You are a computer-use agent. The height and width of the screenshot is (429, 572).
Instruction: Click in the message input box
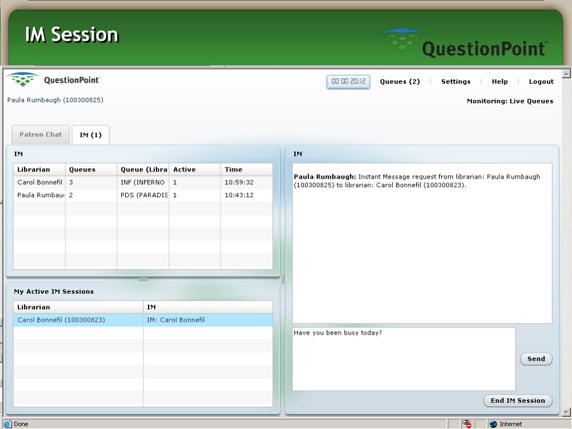click(x=404, y=359)
